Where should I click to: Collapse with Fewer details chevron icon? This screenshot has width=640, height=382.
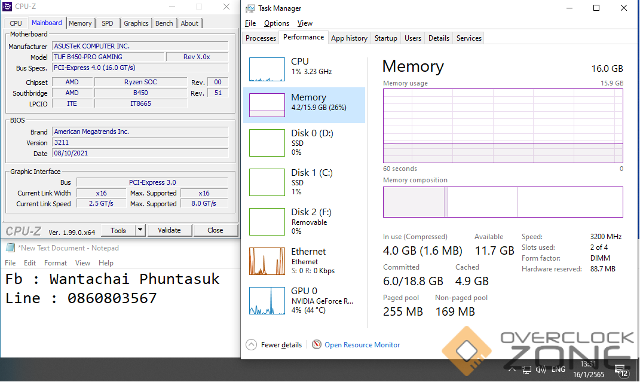251,344
